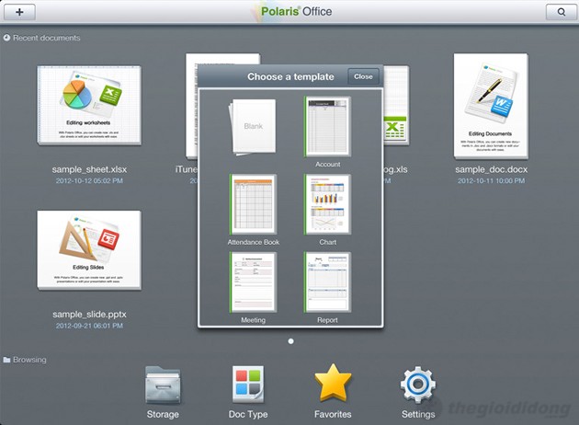
Task: Open partially hidden xls spreadsheet thumbnail
Action: pos(396,106)
